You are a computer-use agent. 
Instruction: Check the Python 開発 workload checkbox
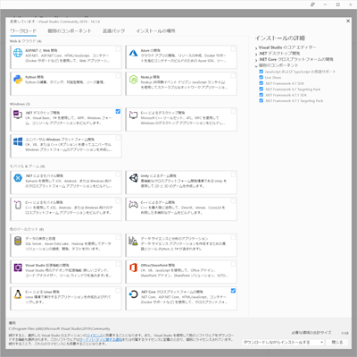click(x=118, y=75)
